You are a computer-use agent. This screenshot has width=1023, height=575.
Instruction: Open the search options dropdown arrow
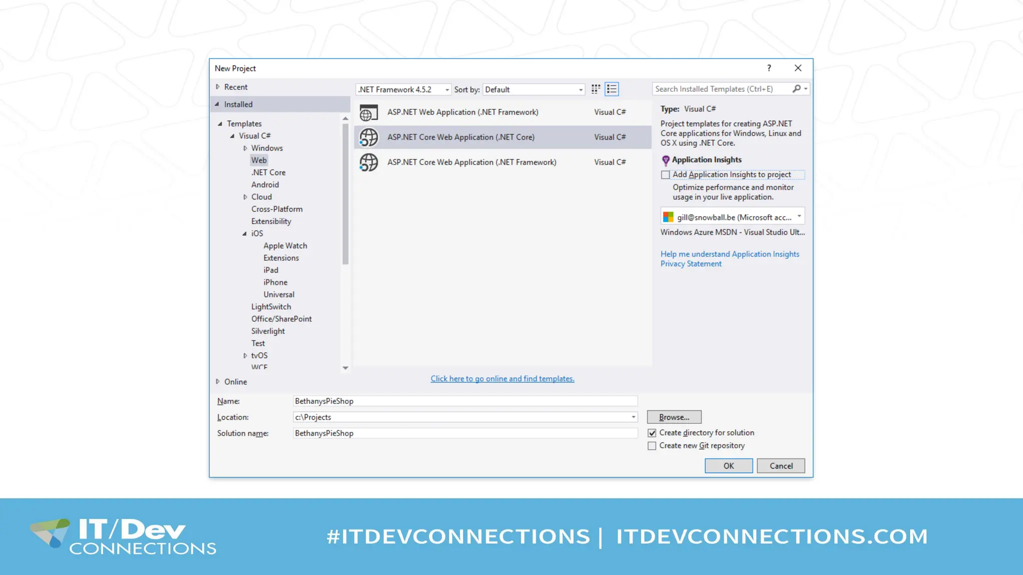pyautogui.click(x=805, y=89)
